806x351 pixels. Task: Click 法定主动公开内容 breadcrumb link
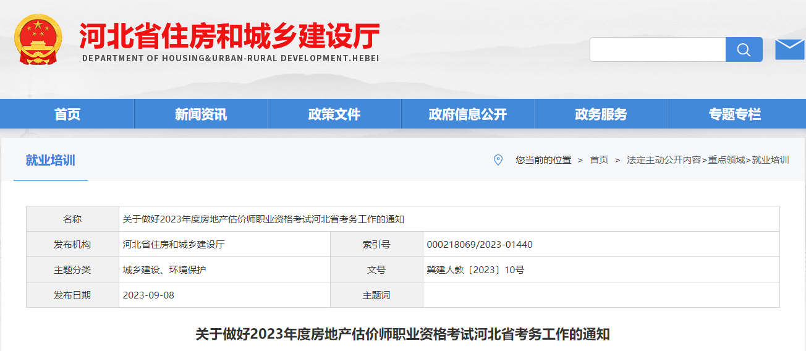[663, 160]
